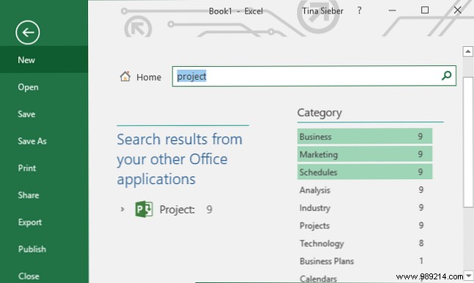Click the green Project application icon
The width and height of the screenshot is (474, 283).
click(144, 209)
